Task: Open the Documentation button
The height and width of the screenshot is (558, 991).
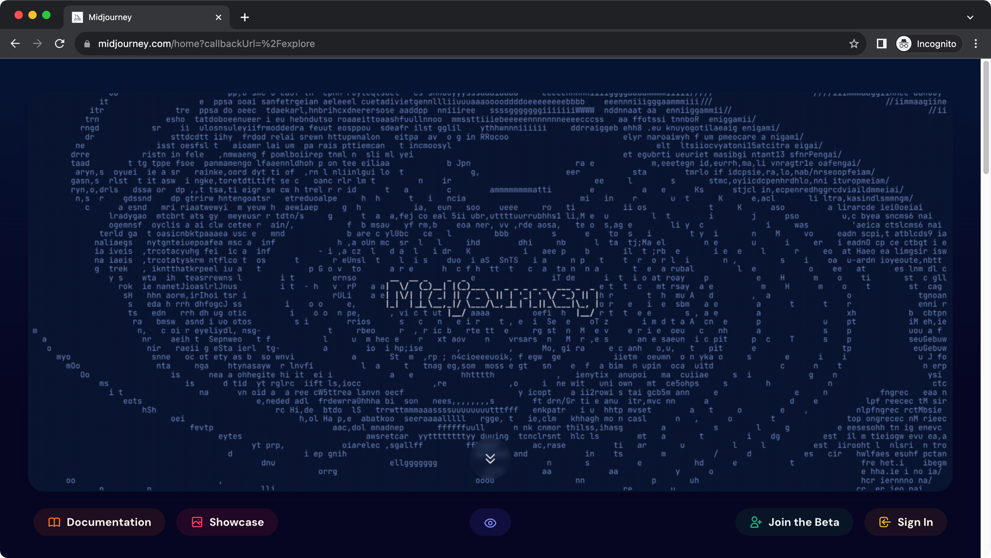Action: [99, 522]
